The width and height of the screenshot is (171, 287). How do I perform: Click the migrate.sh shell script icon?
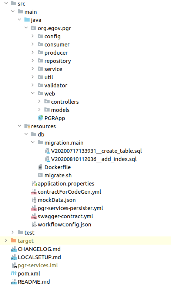[40, 175]
